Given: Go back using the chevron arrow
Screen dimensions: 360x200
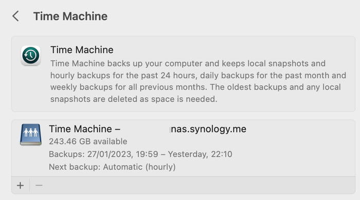Looking at the screenshot, I should (15, 16).
